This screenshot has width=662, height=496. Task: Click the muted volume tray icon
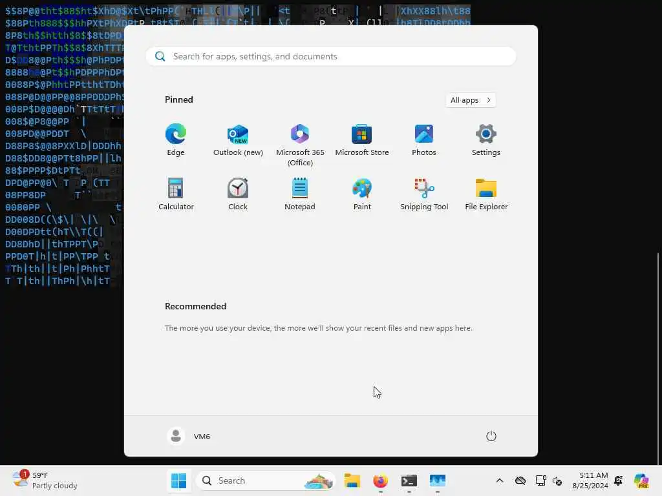coord(557,480)
